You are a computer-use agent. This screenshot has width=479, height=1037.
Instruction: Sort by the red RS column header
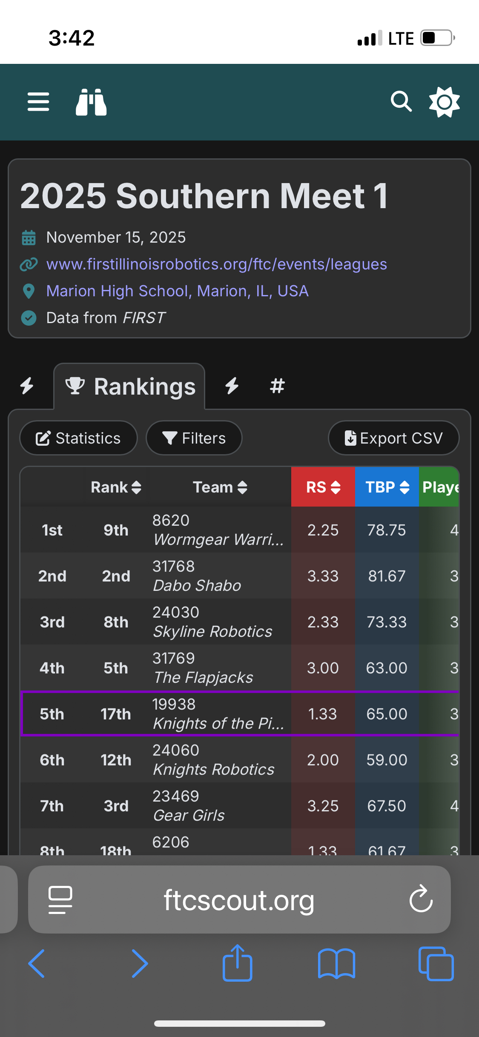[323, 487]
